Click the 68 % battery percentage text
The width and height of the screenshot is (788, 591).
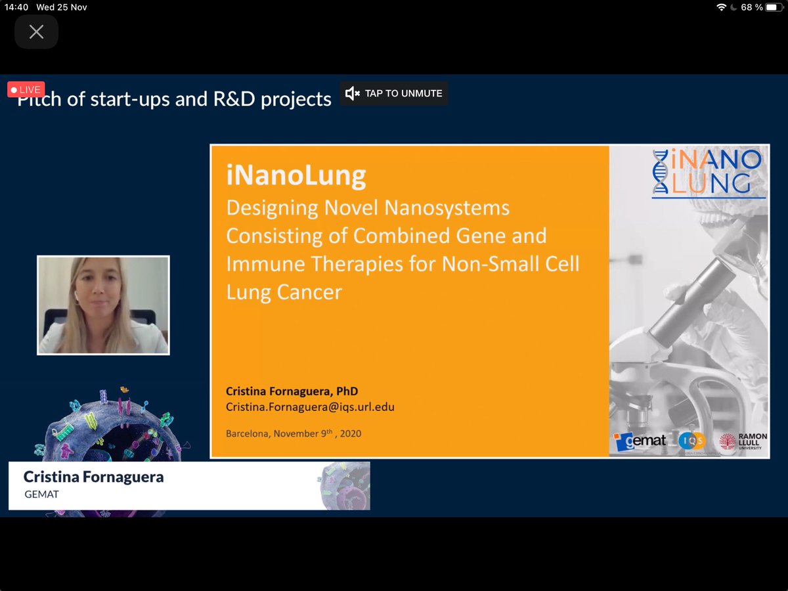coord(752,7)
